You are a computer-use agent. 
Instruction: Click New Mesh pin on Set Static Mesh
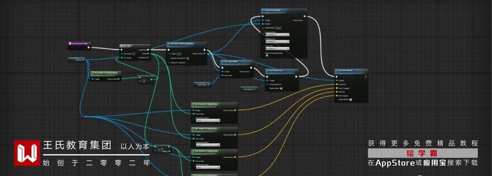[x=222, y=75]
